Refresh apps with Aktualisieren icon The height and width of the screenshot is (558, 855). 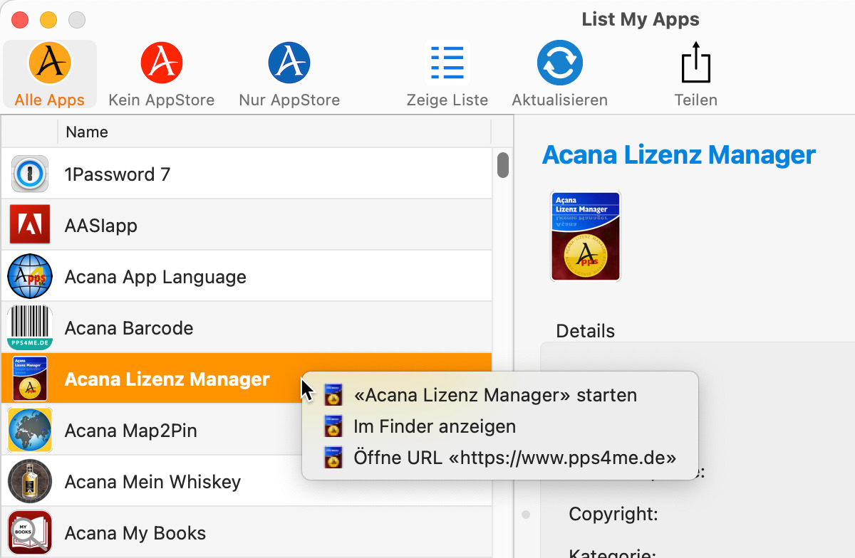[560, 63]
